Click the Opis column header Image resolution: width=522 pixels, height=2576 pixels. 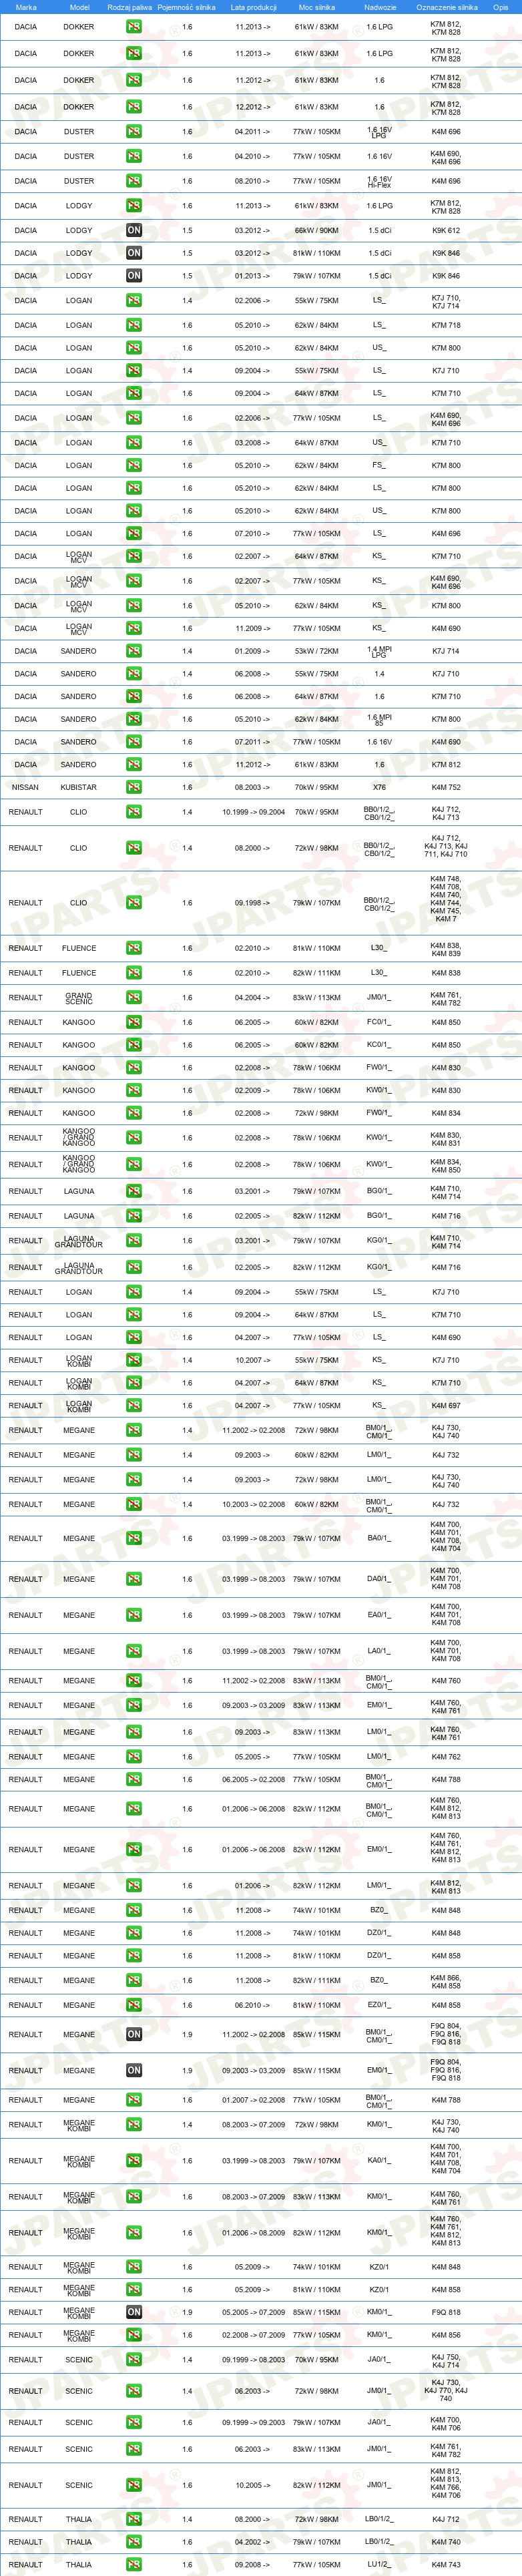501,7
